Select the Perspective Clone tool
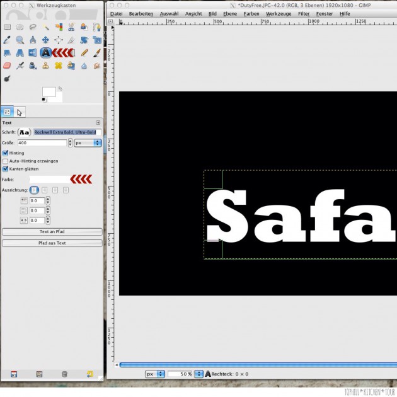Screen dimensions: 397x397 (71, 66)
